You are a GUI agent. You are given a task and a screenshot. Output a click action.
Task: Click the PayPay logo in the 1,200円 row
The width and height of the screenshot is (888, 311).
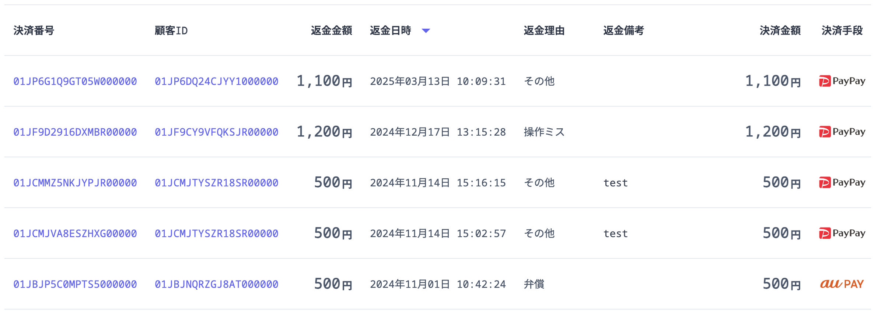pyautogui.click(x=842, y=132)
